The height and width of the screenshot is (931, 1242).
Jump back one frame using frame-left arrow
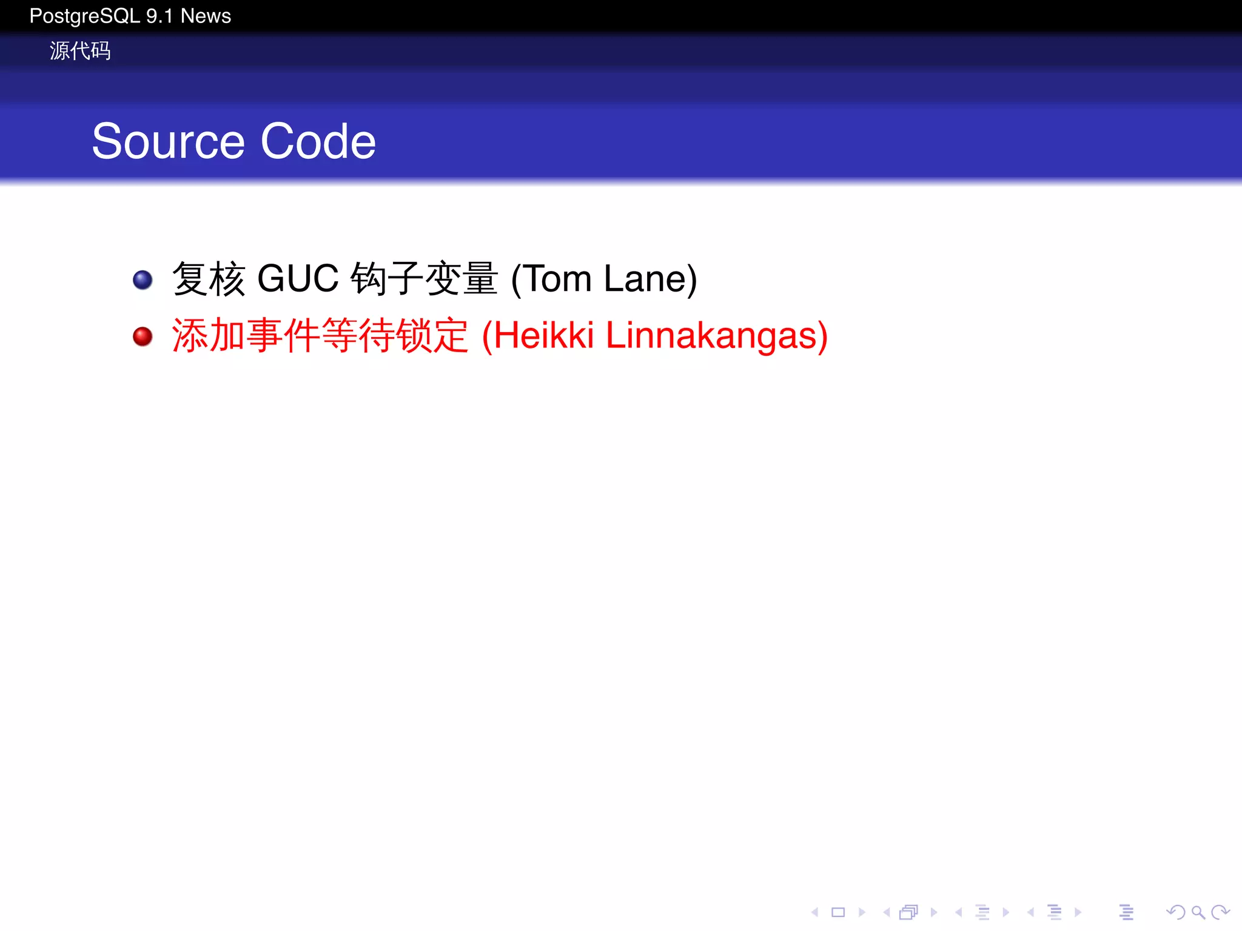pos(887,912)
